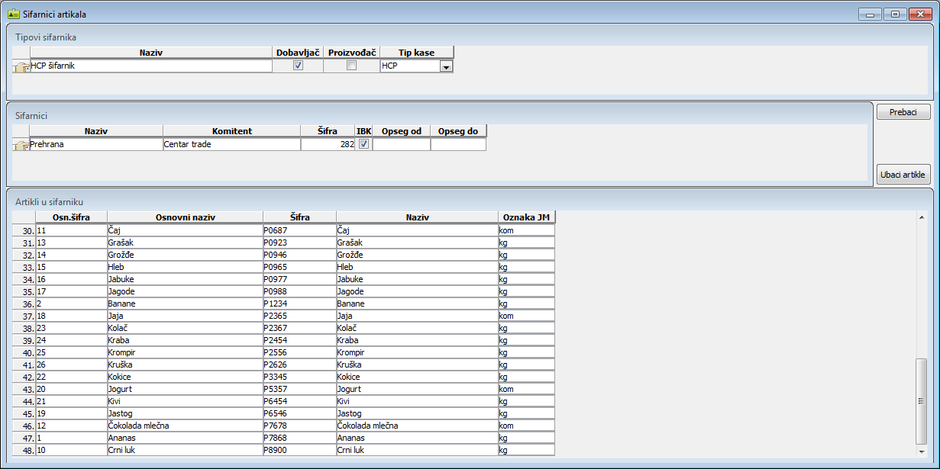Click the vertical scrollbar thumb in articles list
Viewport: 940px width, 469px height.
click(920, 400)
